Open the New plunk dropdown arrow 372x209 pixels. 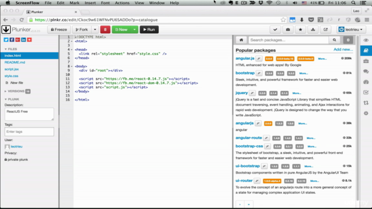pyautogui.click(x=134, y=30)
